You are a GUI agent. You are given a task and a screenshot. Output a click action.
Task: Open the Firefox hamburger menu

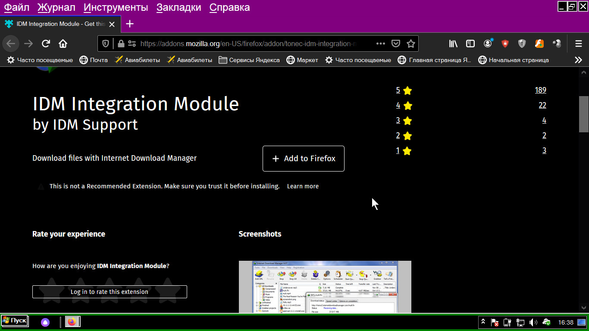579,44
